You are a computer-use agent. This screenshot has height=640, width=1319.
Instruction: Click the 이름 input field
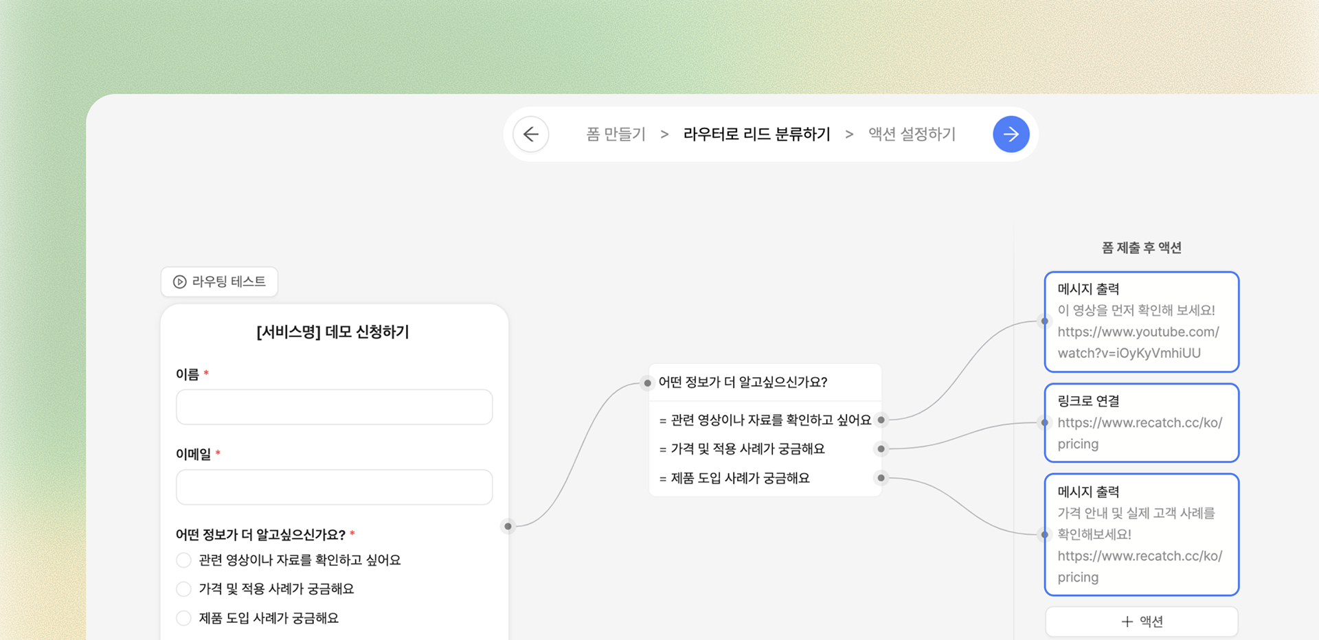click(334, 407)
